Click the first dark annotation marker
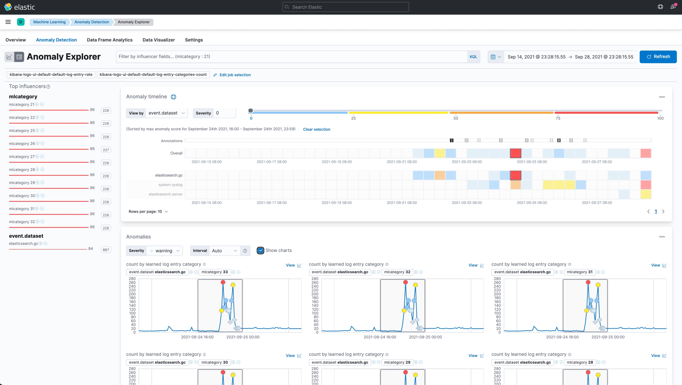The image size is (682, 385). [452, 140]
